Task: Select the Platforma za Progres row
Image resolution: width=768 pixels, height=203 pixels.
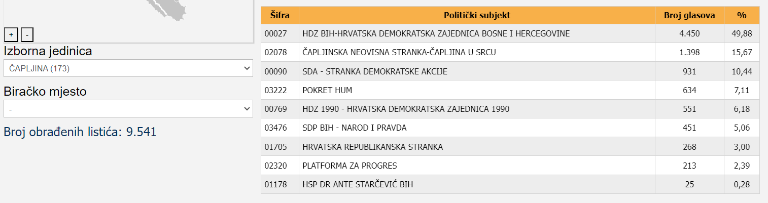Action: 350,166
